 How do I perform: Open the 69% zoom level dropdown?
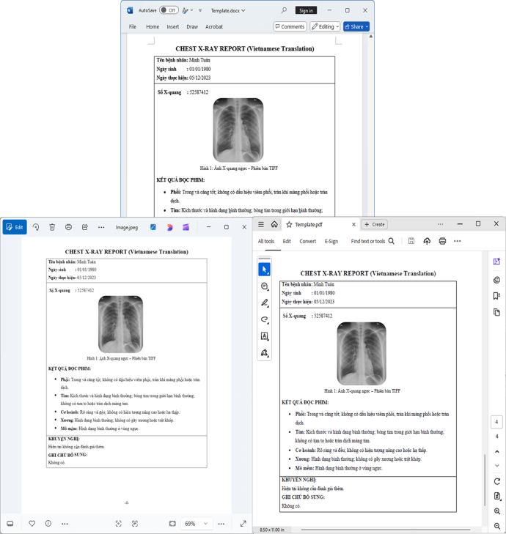(x=196, y=524)
